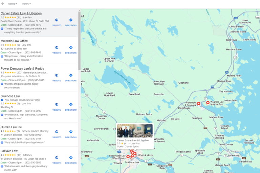Open the Hours filter dropdown
The height and width of the screenshot is (173, 260).
pyautogui.click(x=26, y=4)
